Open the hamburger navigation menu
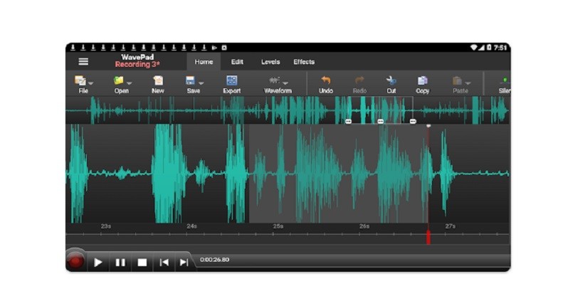585x306 pixels. point(83,62)
